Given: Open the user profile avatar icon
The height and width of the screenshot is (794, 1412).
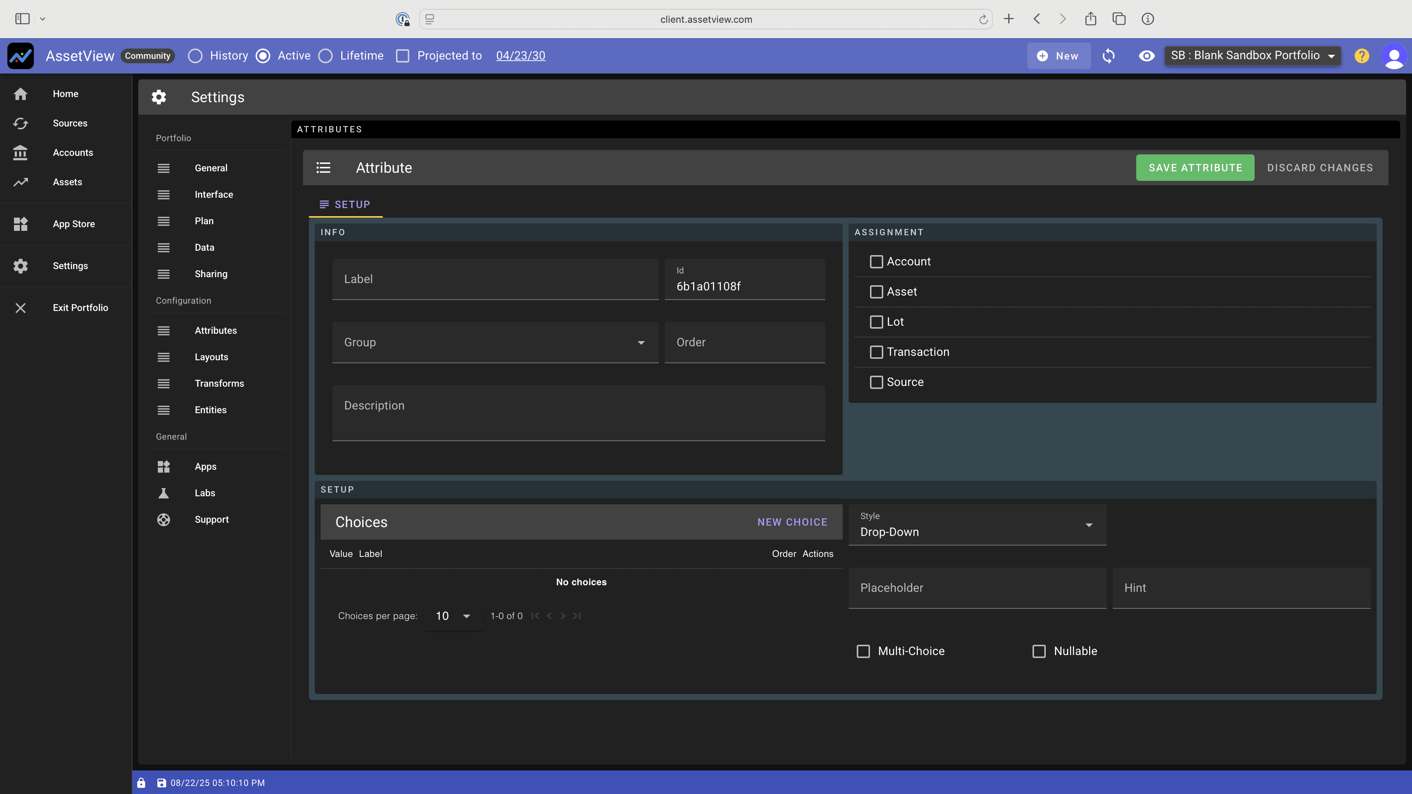Looking at the screenshot, I should click(x=1394, y=56).
